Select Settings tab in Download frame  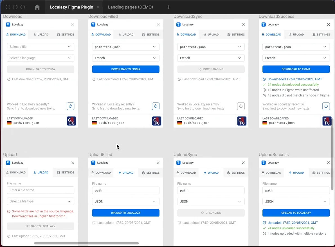(66, 34)
